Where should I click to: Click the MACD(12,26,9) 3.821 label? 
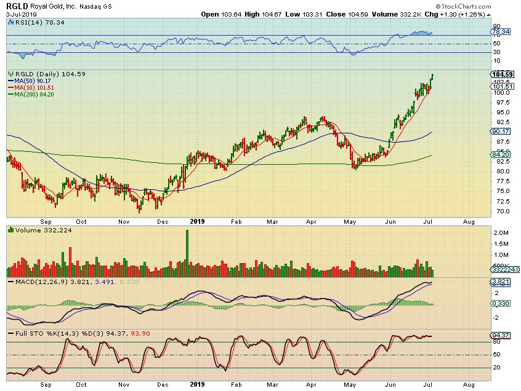click(49, 282)
